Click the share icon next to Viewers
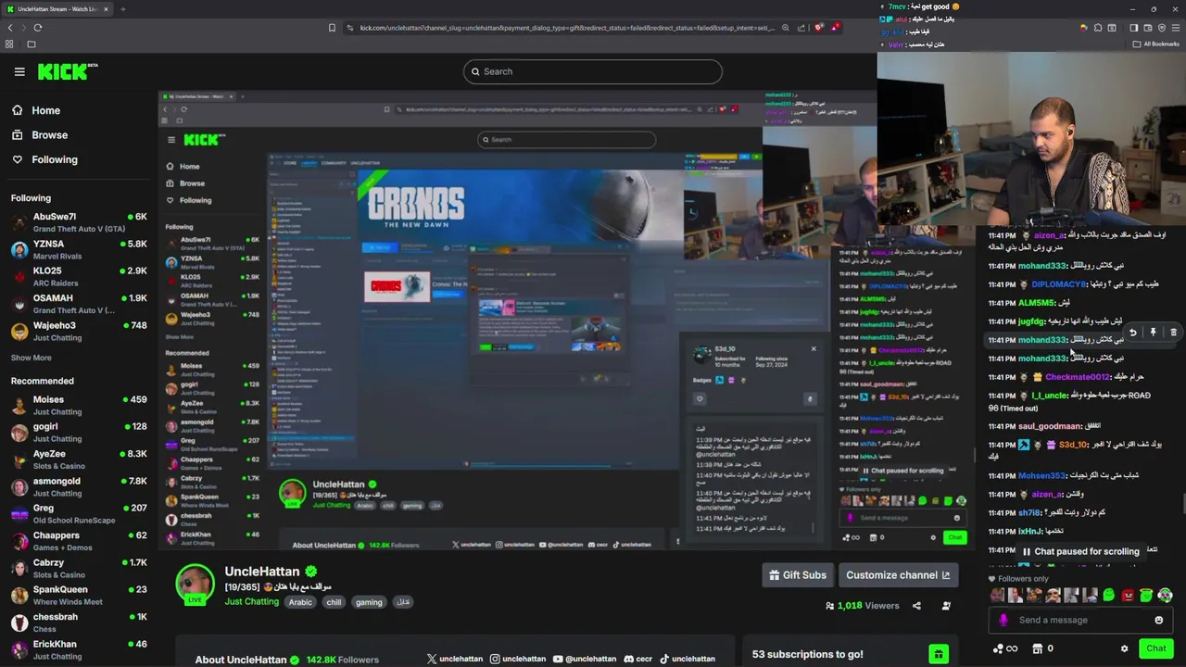The image size is (1186, 667). 916,606
